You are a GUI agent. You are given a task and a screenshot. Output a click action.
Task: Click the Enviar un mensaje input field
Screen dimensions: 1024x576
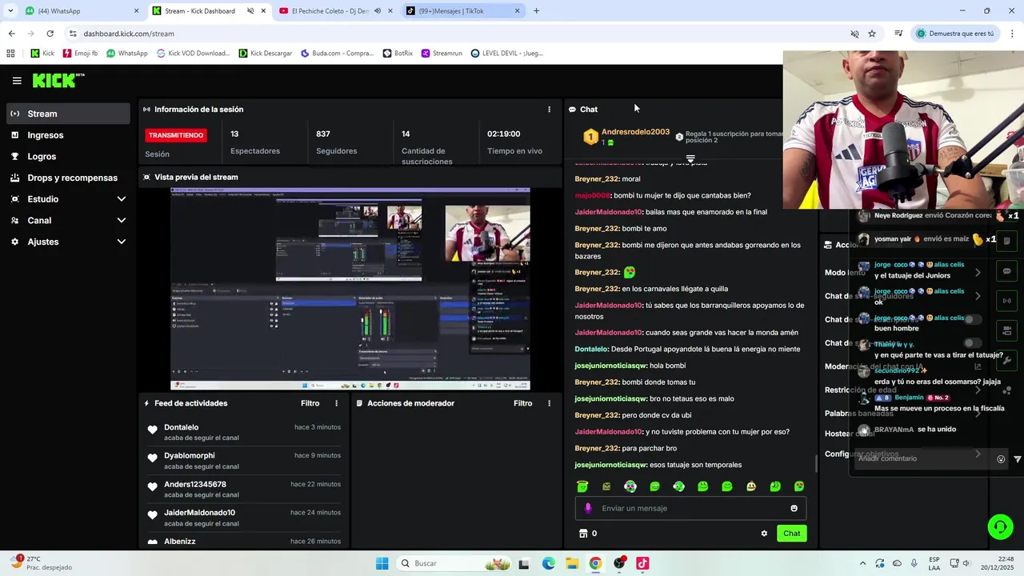tap(690, 508)
